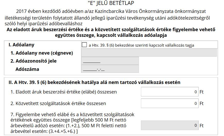Image resolution: width=224 pixels, height=136 pixels.
Task: Click the '2. Adóazonosító jele' label
Action: coord(34,61)
